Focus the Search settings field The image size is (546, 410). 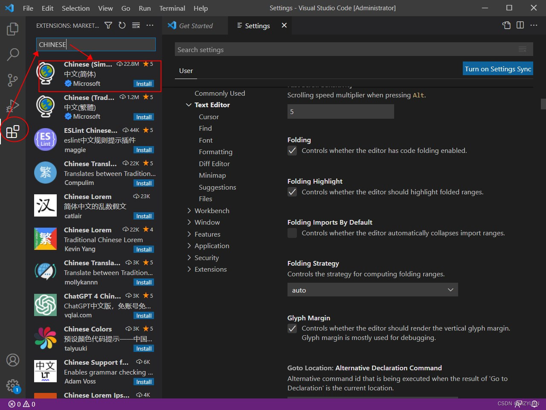tap(354, 50)
